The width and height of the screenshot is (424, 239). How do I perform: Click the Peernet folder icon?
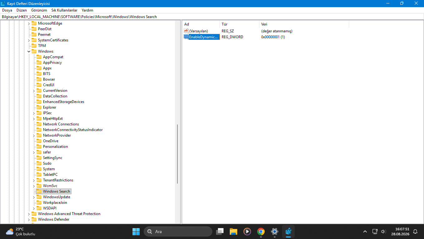[x=34, y=35]
